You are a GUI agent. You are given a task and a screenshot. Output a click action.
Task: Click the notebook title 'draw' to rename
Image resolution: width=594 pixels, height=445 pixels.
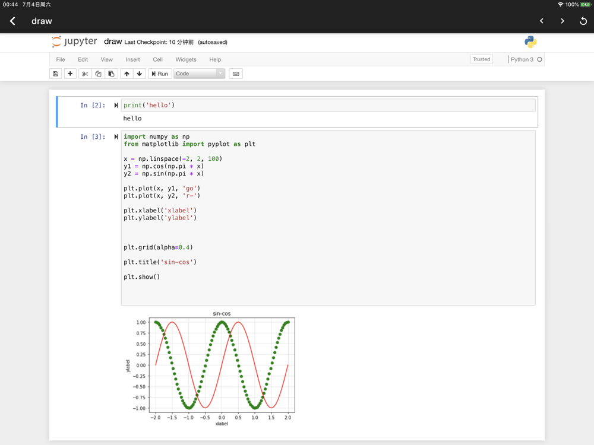(113, 42)
